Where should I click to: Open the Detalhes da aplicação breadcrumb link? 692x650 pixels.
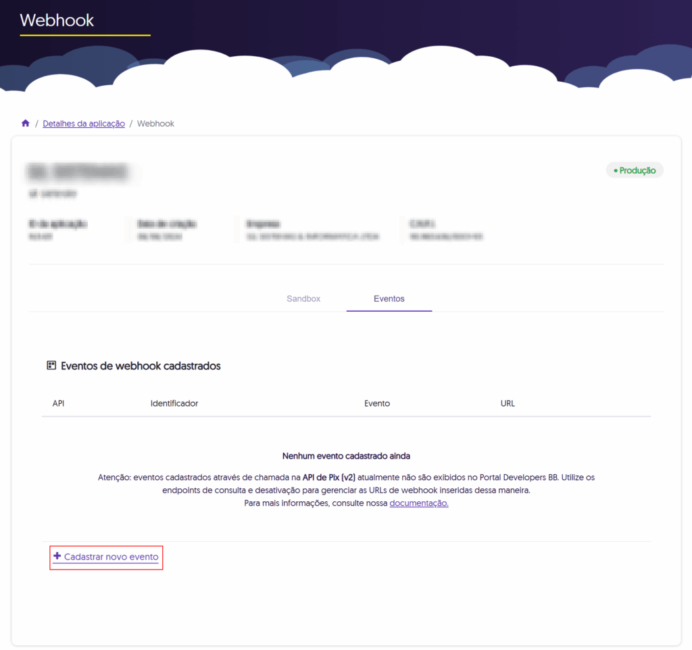click(x=84, y=124)
